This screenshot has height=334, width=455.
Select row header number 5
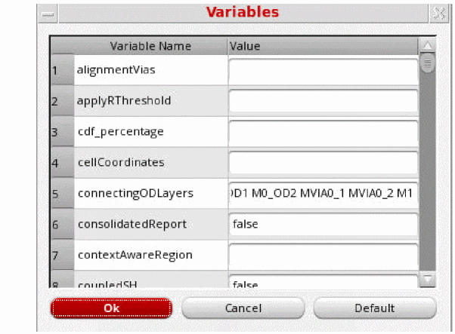(x=63, y=193)
